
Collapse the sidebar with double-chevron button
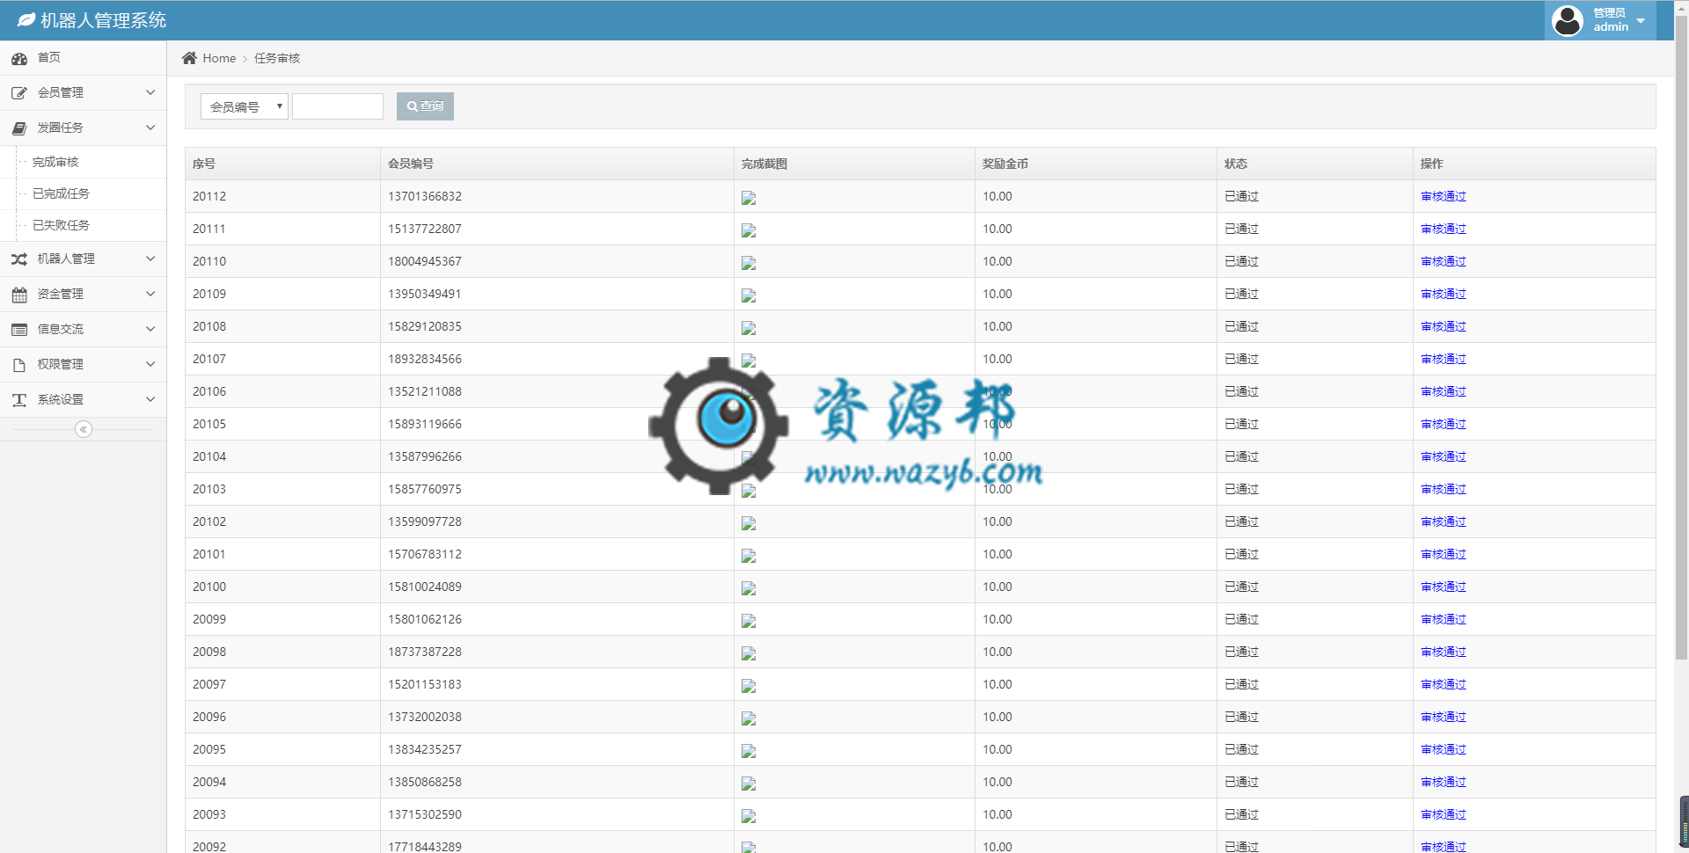tap(84, 429)
